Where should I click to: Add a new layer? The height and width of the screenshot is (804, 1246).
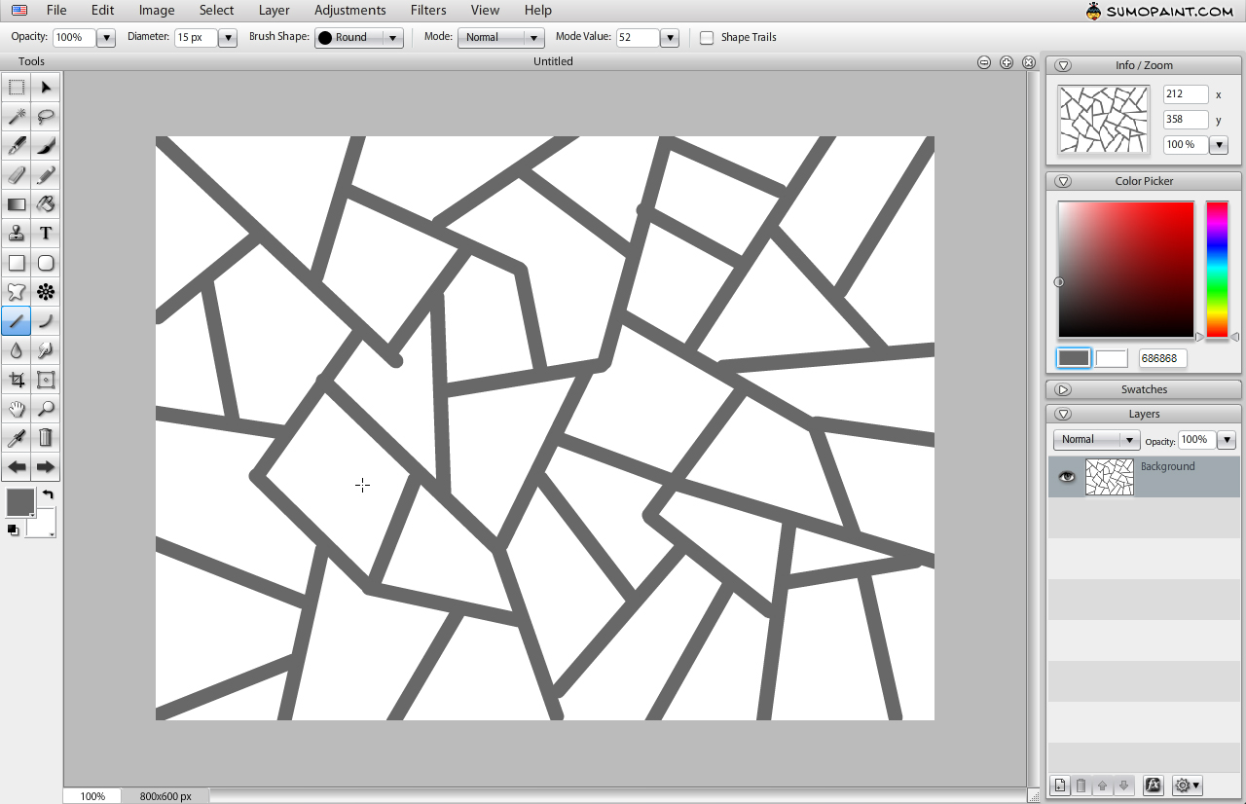click(1060, 786)
